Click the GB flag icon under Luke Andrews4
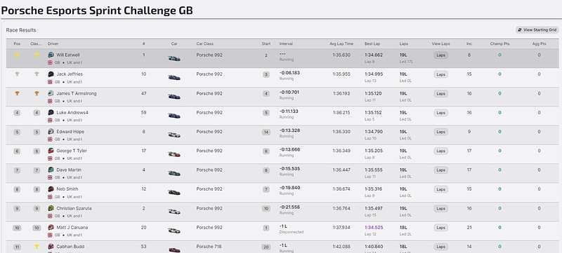The image size is (562, 253). pyautogui.click(x=50, y=120)
